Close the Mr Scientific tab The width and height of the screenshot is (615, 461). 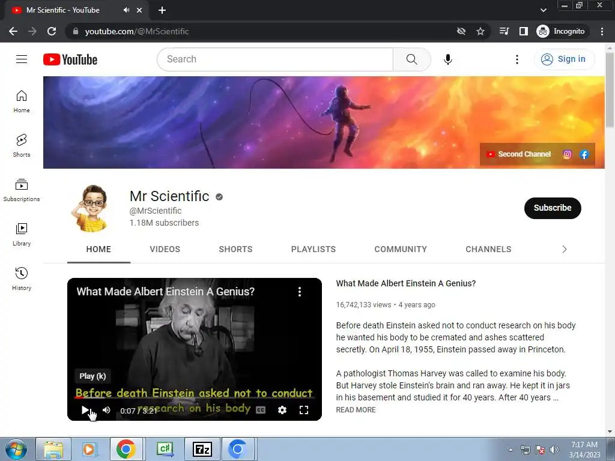[139, 10]
